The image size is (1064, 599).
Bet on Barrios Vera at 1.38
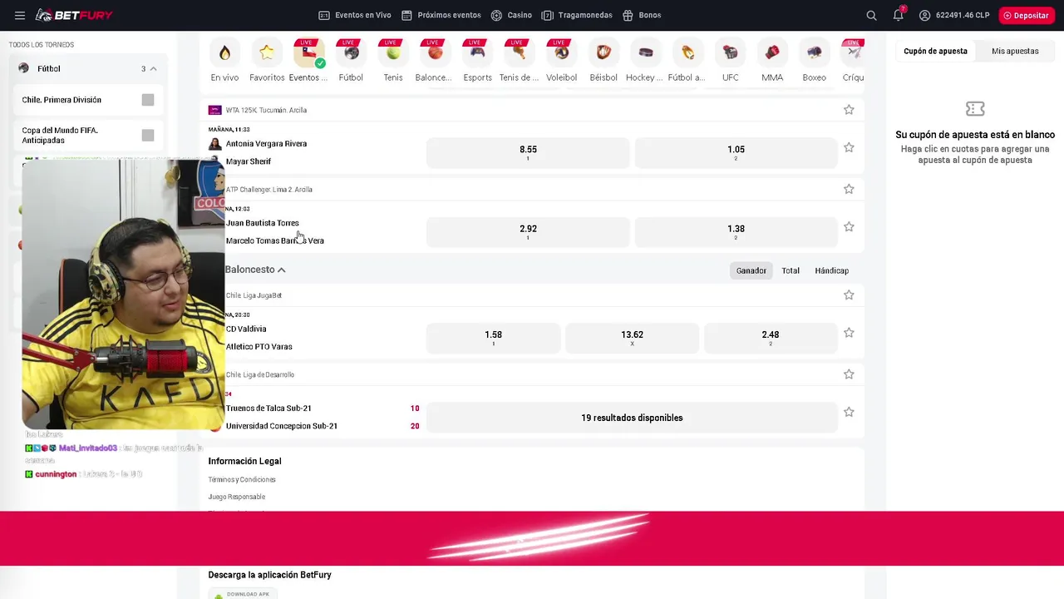(736, 232)
